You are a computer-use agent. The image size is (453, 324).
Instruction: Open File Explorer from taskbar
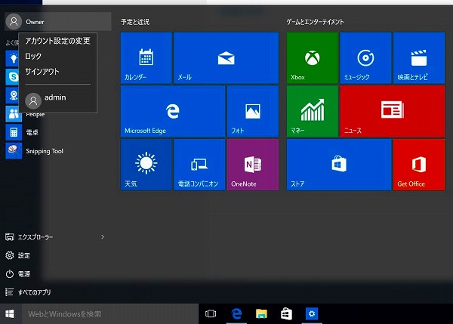pos(261,314)
